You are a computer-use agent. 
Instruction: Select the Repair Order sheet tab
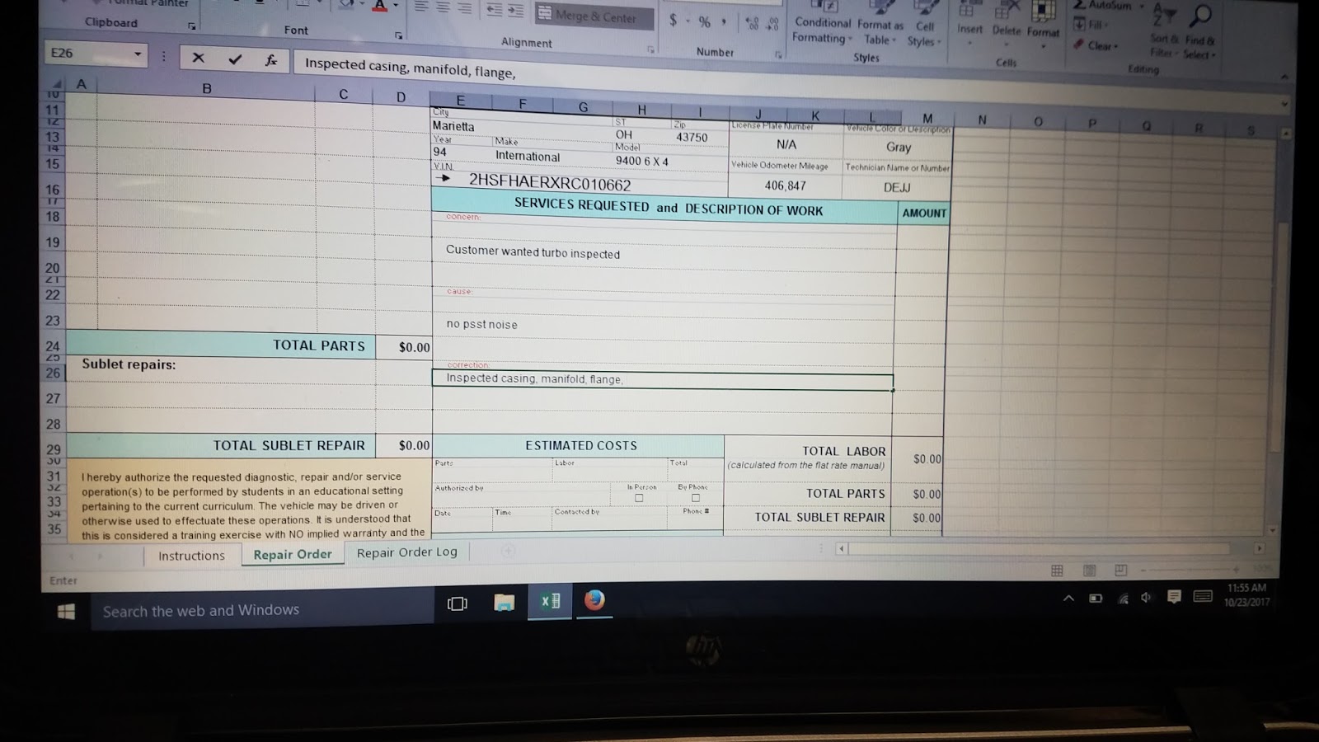point(293,554)
